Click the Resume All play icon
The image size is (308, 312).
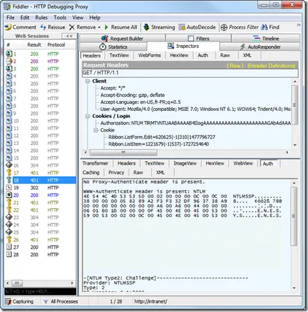point(107,27)
